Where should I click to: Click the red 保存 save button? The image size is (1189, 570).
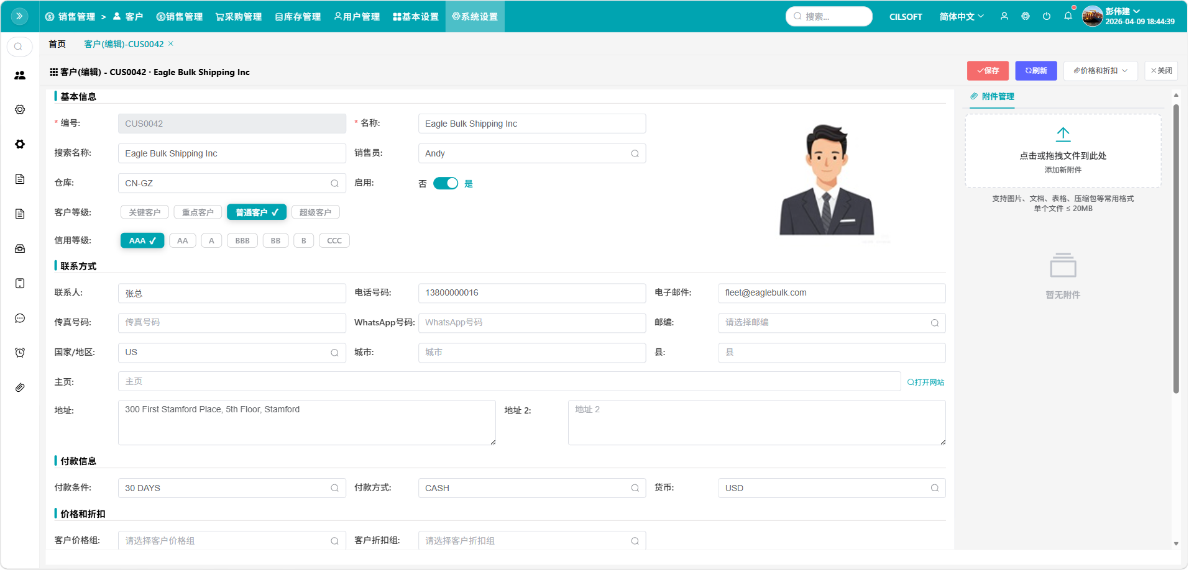tap(987, 71)
